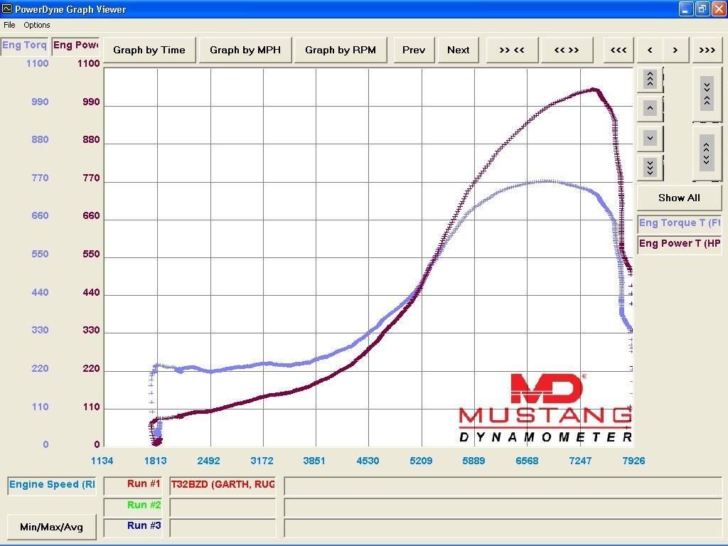Click the vertical zoom-in button with inward chevrons
Viewport: 728px width, 546px height.
coord(707,95)
